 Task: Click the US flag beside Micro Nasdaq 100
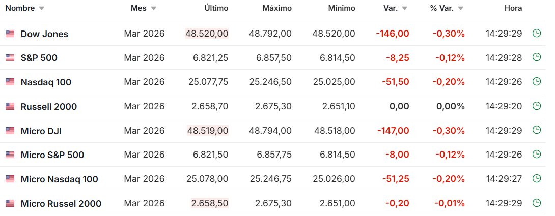[10, 179]
